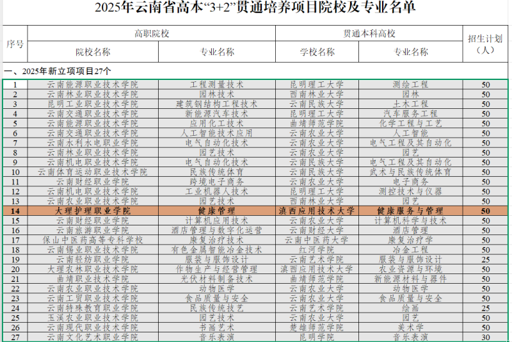Click the 云南体育运动职业技术学院 cell
512x342 pixels.
point(93,172)
